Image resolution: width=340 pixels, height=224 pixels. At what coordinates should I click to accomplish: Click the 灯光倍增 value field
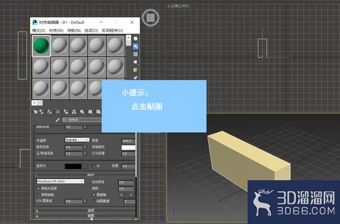point(128,154)
